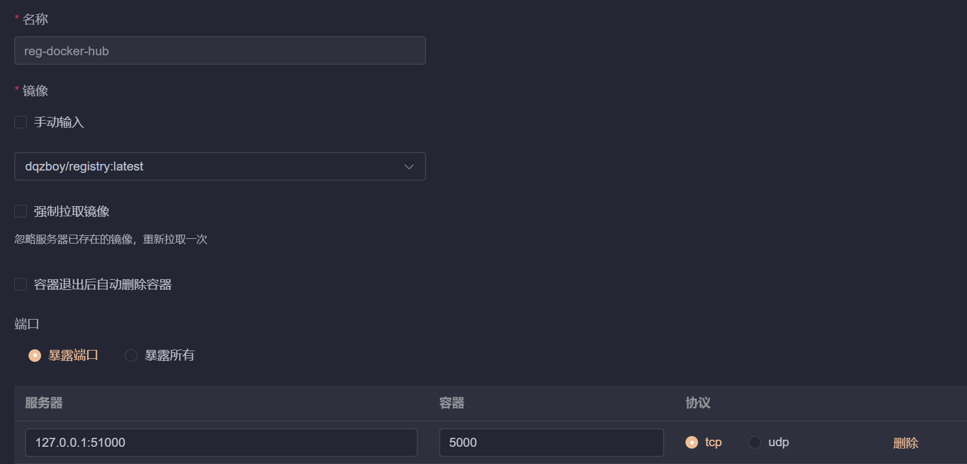The height and width of the screenshot is (464, 967).
Task: Click the chevron arrow in the image selector
Action: [409, 167]
